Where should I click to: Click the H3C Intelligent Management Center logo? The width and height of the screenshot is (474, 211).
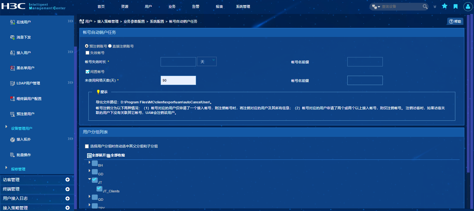tap(33, 7)
